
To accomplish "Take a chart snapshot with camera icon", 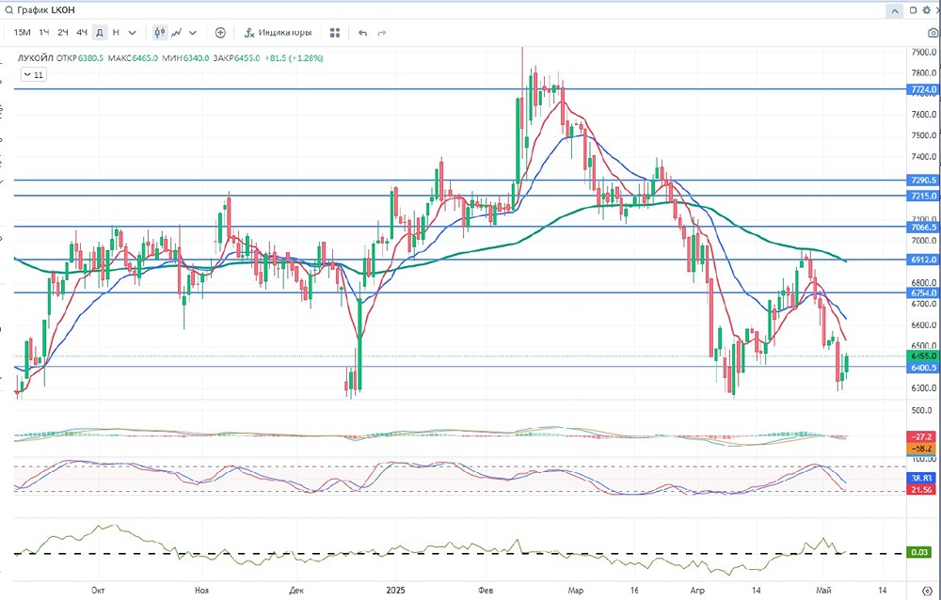I will pos(933,32).
